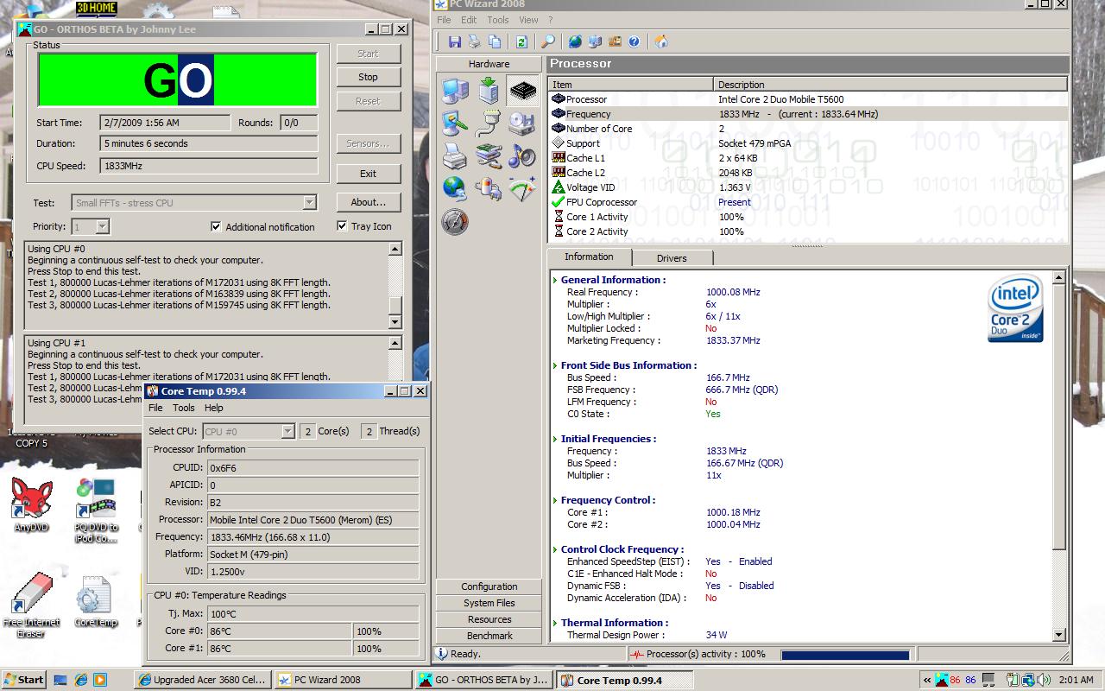Image resolution: width=1105 pixels, height=691 pixels.
Task: Click the Windows Start button
Action: [24, 680]
